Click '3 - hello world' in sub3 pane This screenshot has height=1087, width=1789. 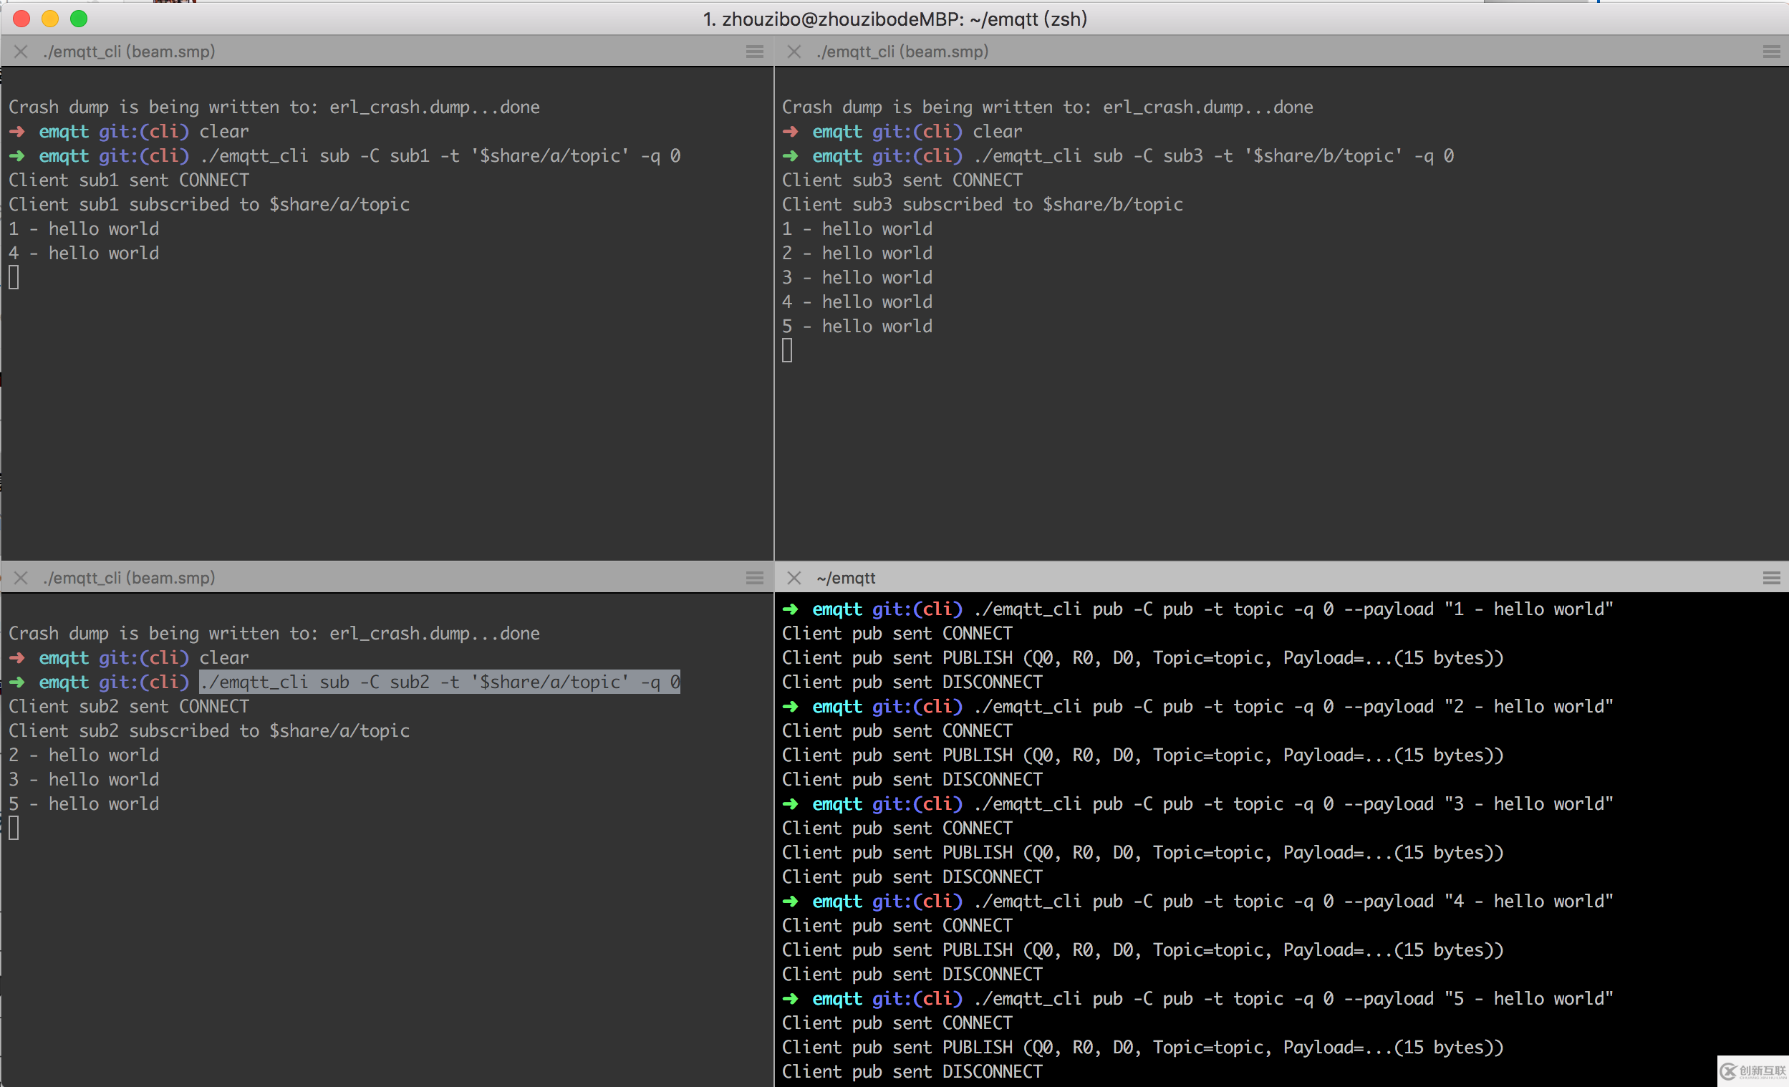(x=857, y=277)
